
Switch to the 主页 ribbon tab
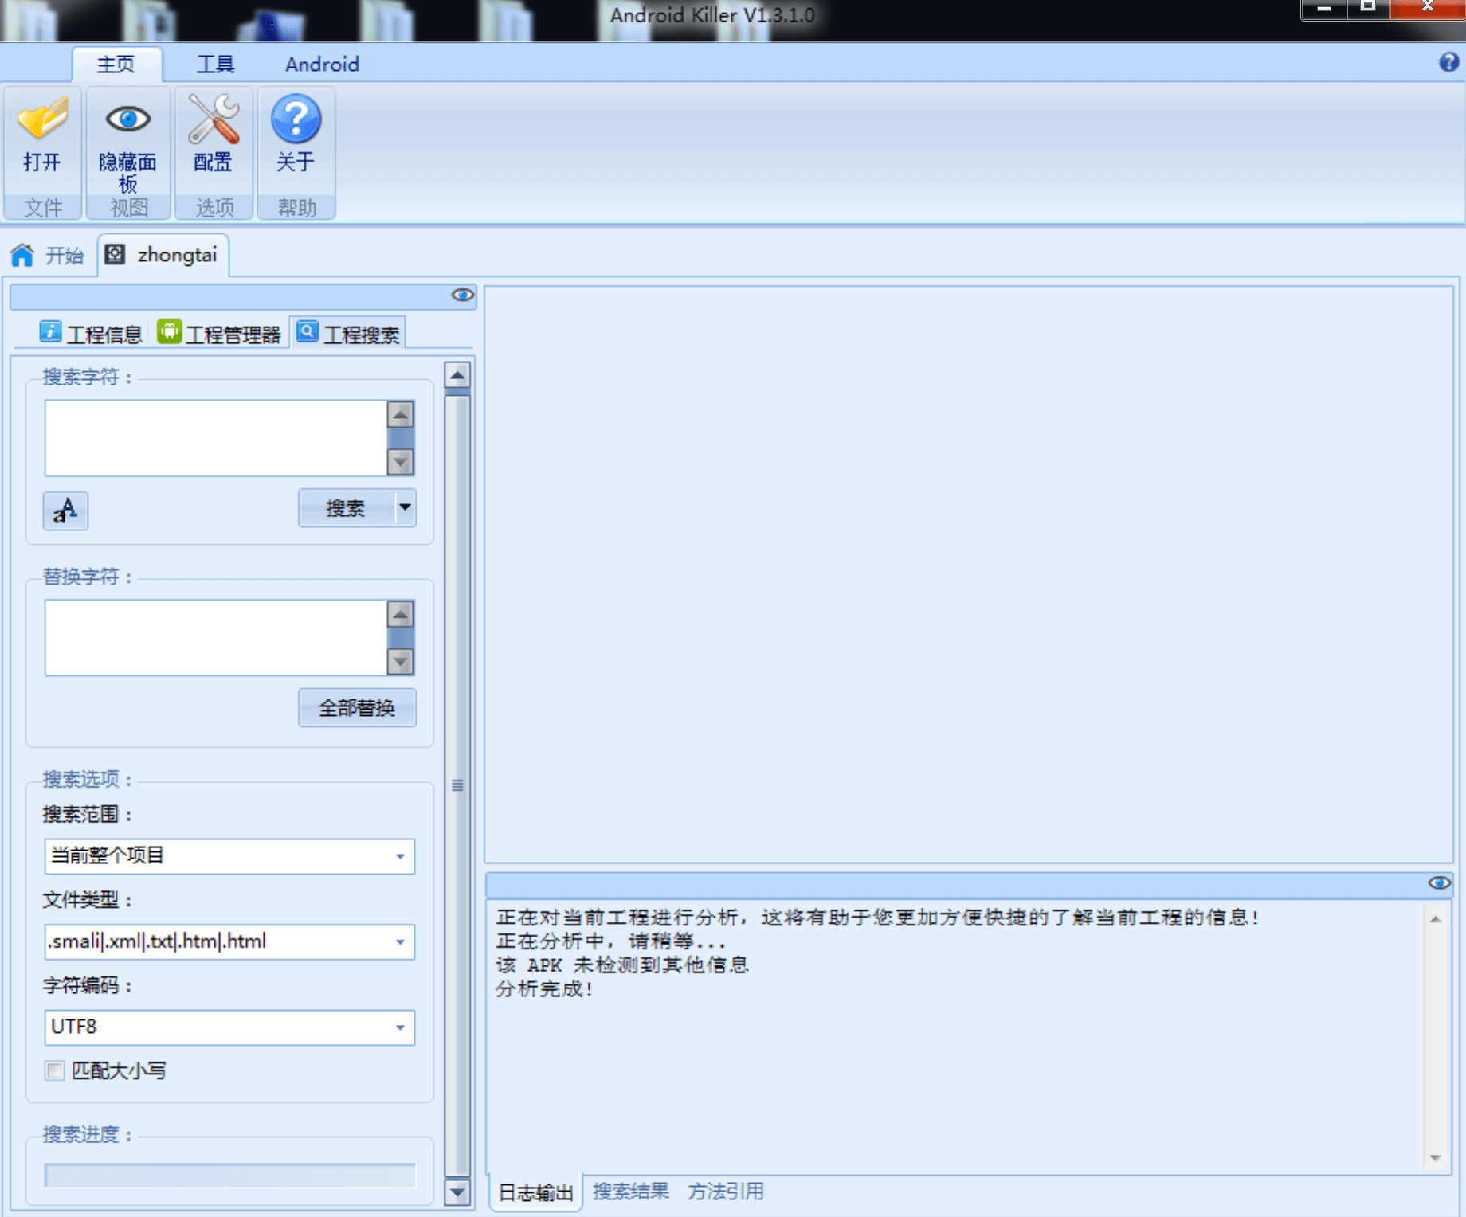[116, 64]
